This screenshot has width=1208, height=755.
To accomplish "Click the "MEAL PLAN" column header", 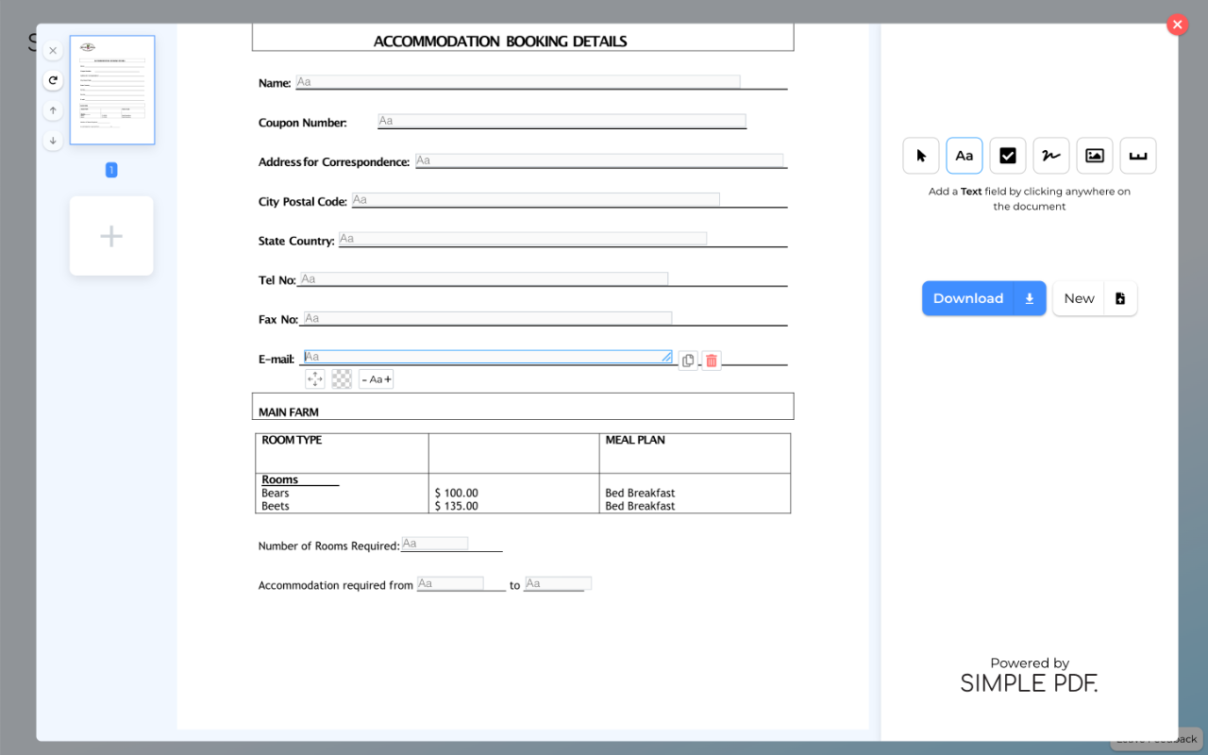I will point(637,440).
